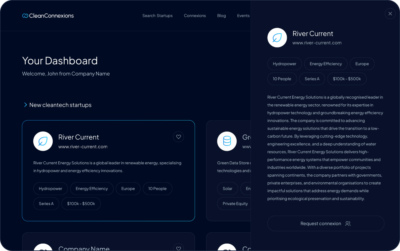Click River Current leaf logo in side panel

pyautogui.click(x=277, y=38)
